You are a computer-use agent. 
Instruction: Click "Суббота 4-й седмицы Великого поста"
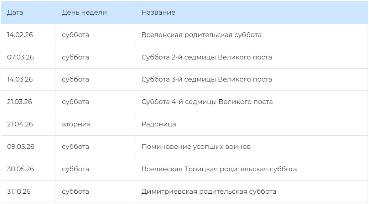207,102
